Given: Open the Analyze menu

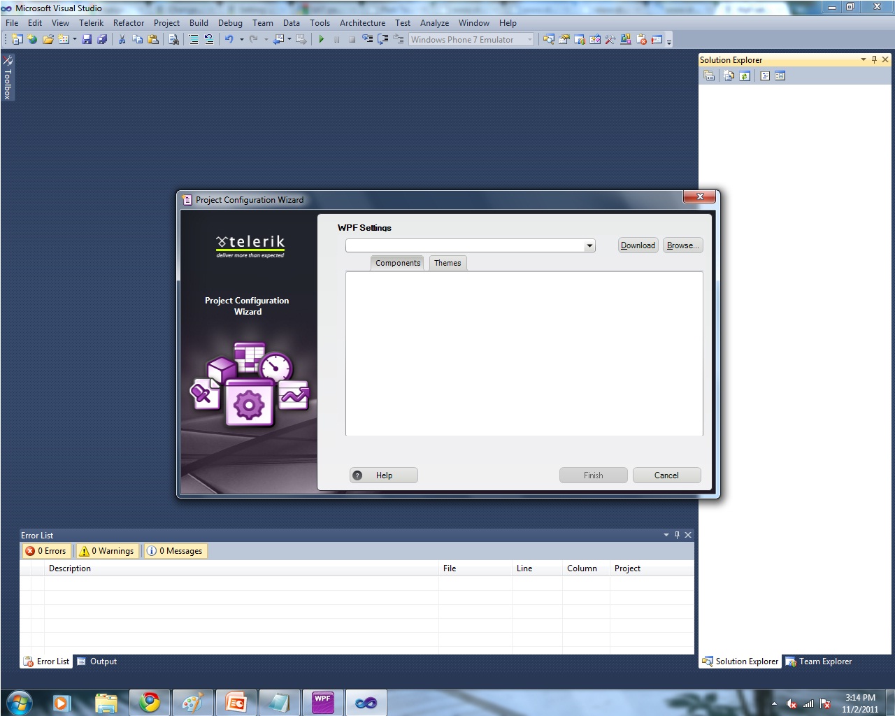Looking at the screenshot, I should [x=434, y=23].
